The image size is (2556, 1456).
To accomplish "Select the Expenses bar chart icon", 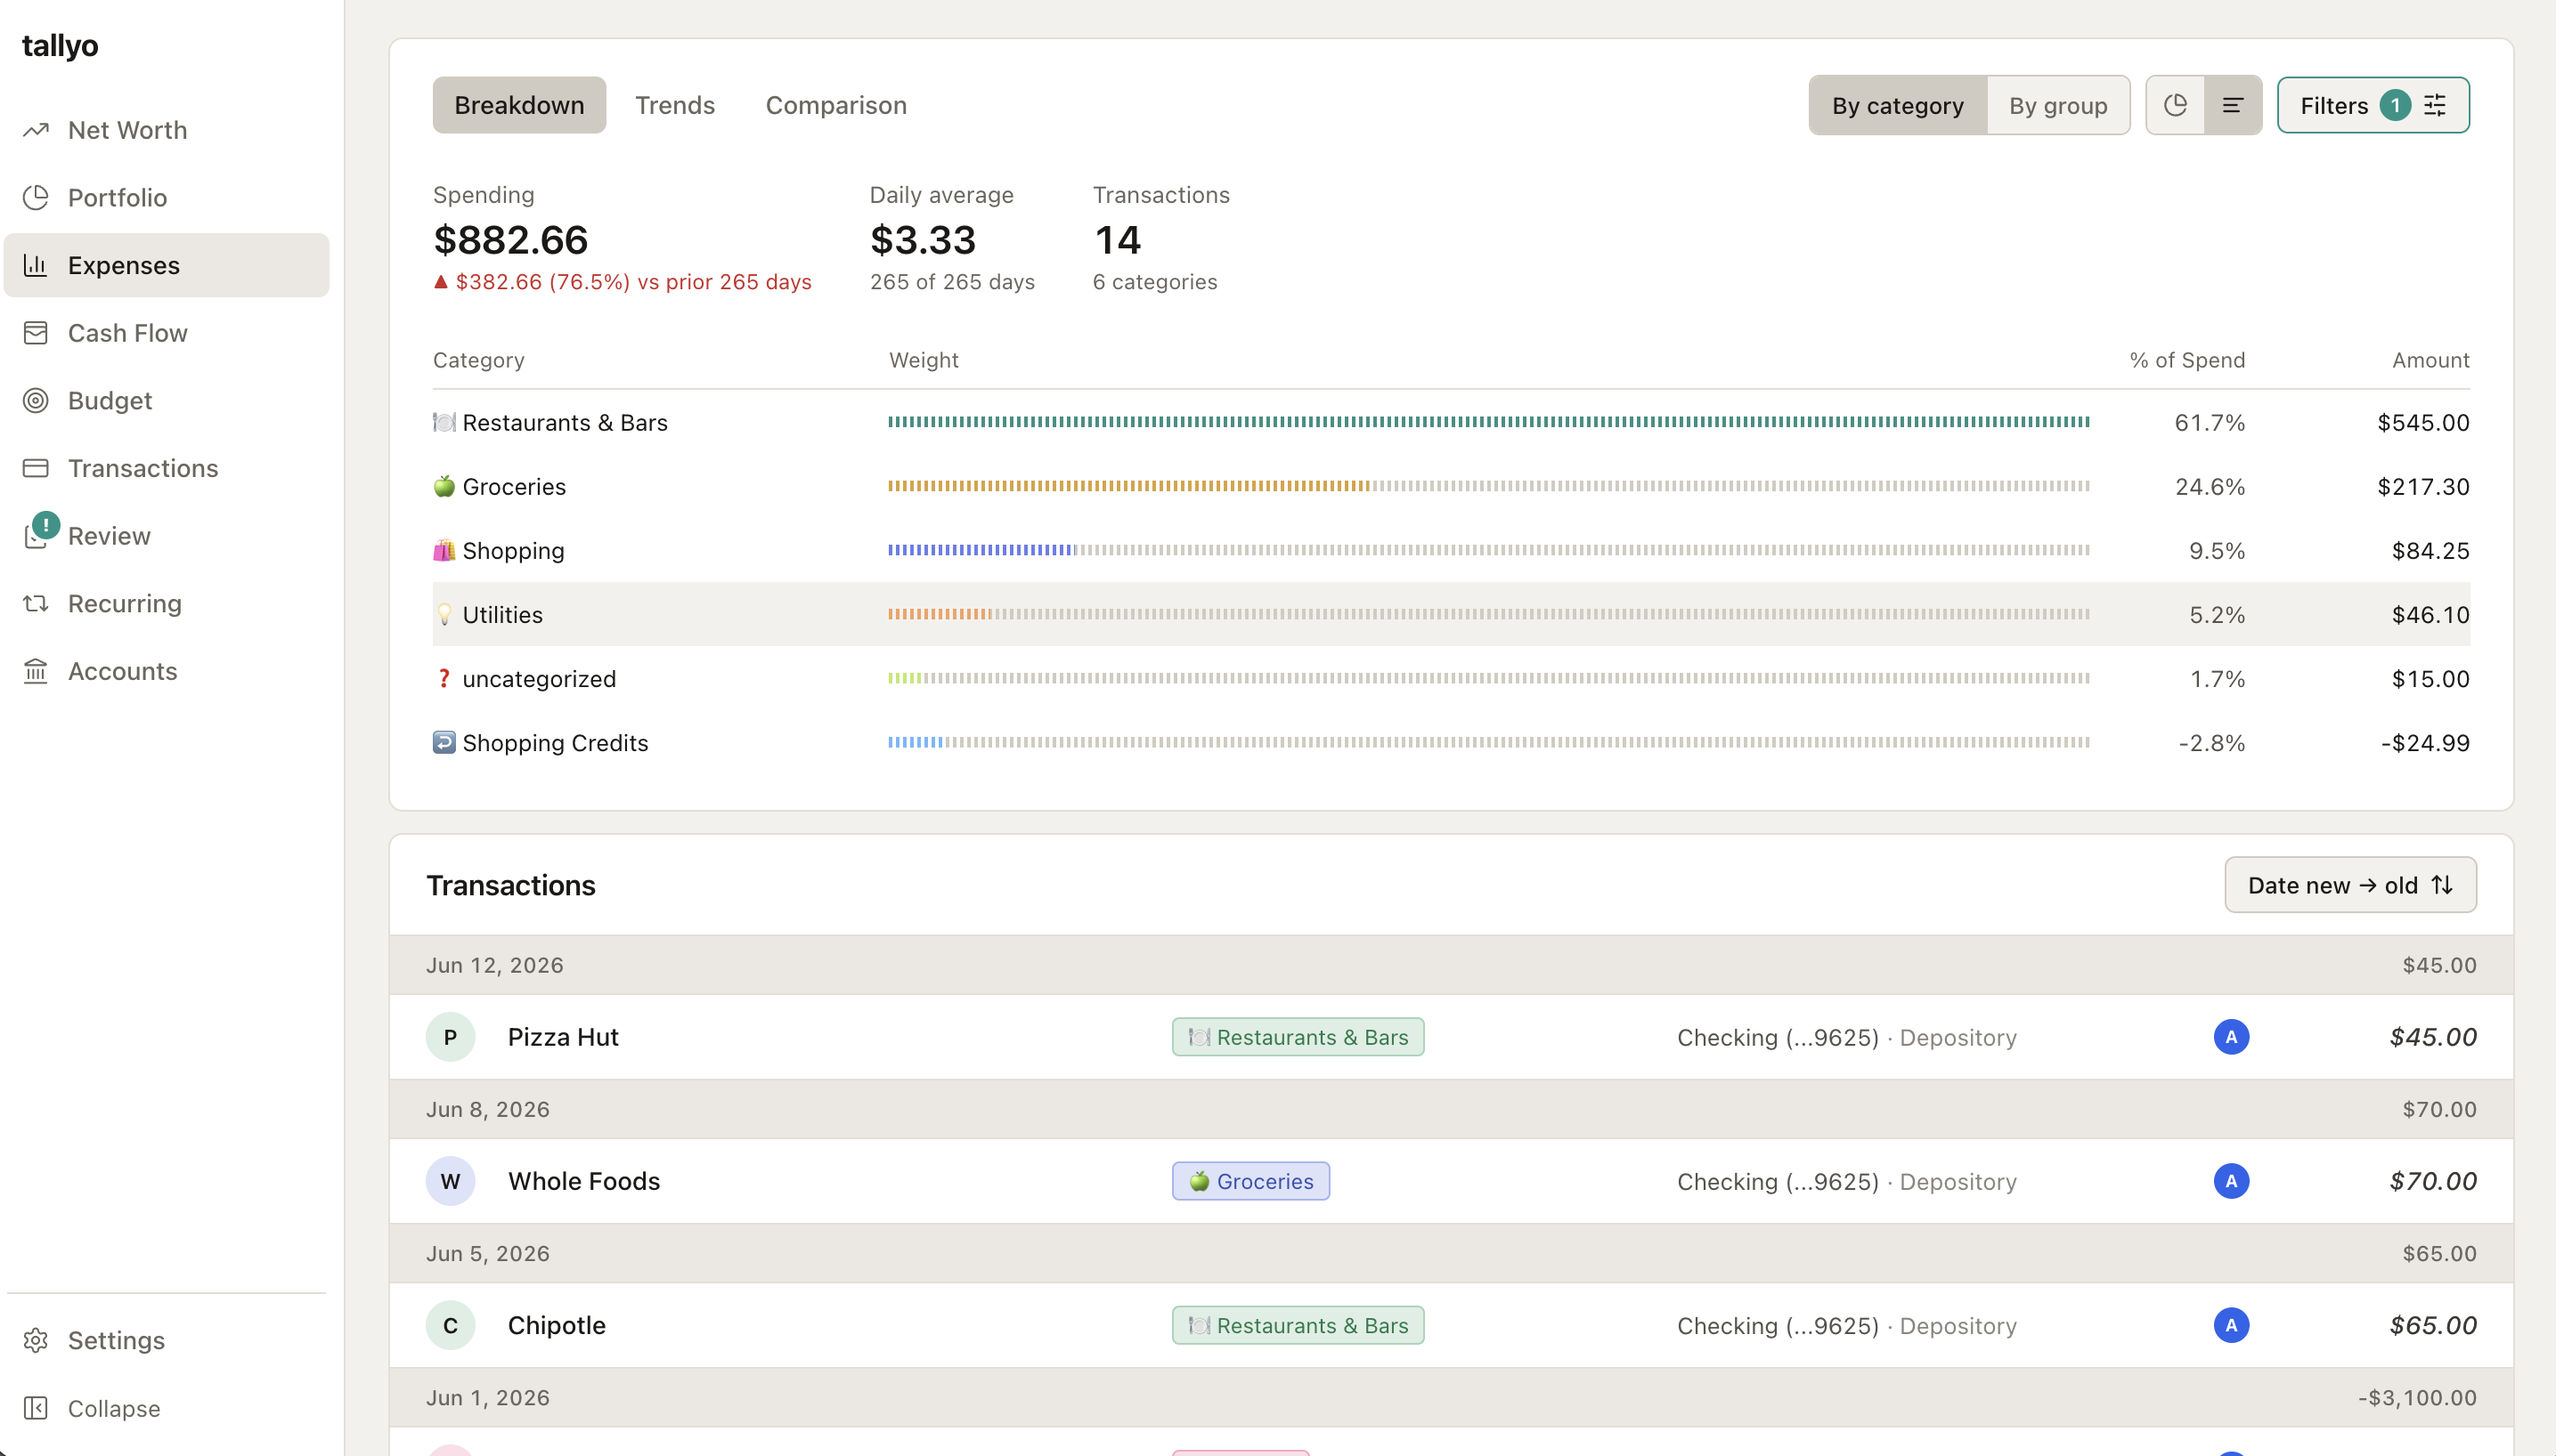I will (36, 265).
